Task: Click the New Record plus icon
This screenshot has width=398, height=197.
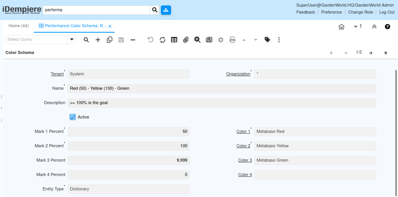Action: point(98,40)
